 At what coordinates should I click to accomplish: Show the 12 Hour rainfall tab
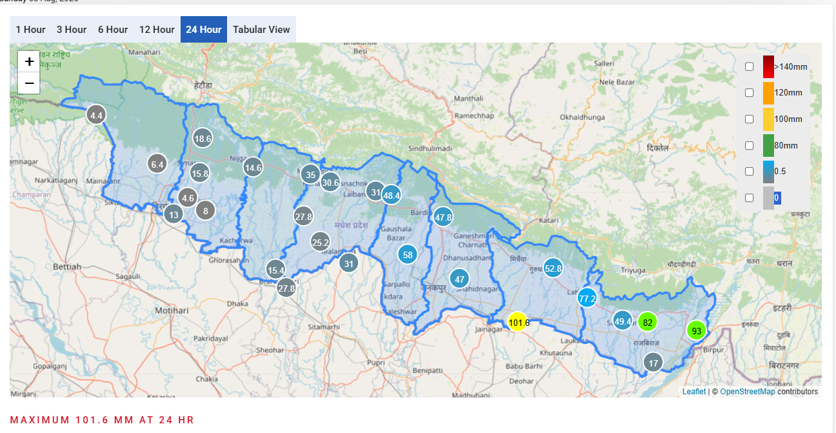(157, 29)
